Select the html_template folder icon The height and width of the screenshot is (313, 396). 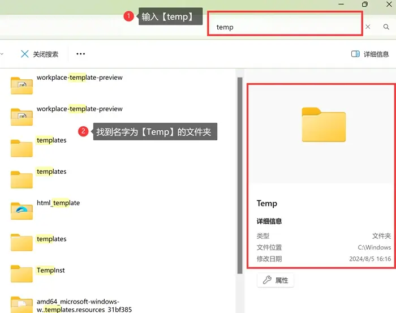22,210
